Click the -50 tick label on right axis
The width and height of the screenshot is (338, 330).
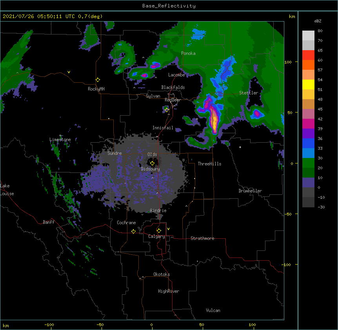click(288, 214)
